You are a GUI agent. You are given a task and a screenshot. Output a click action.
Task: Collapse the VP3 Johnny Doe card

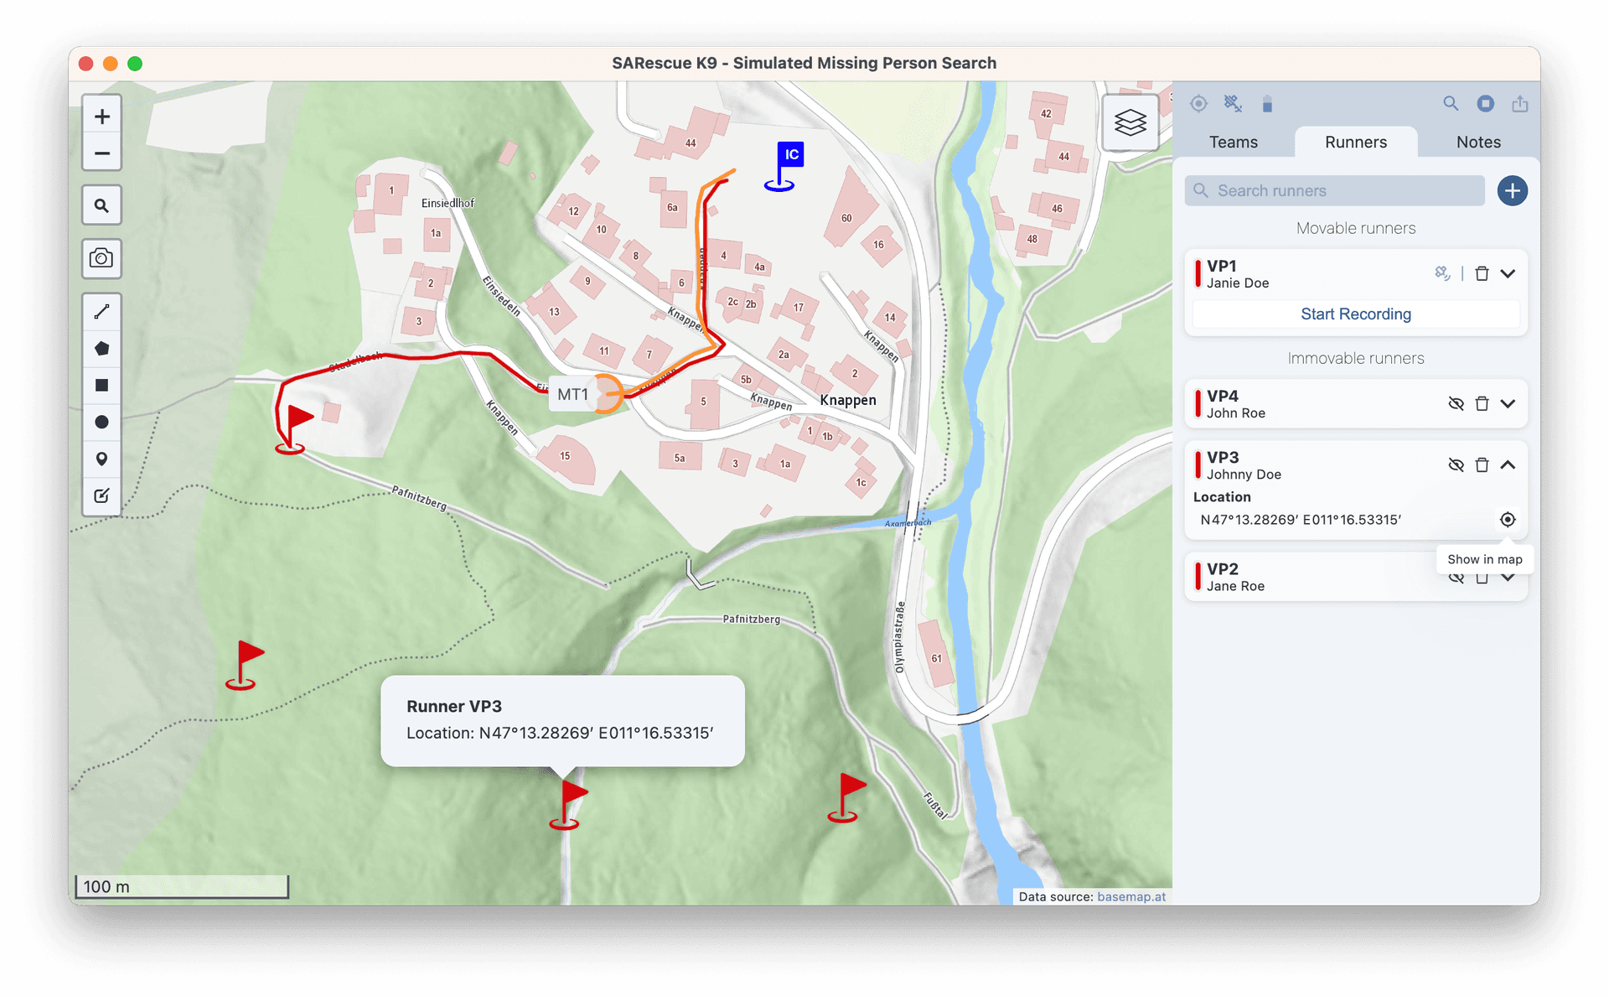click(x=1508, y=464)
